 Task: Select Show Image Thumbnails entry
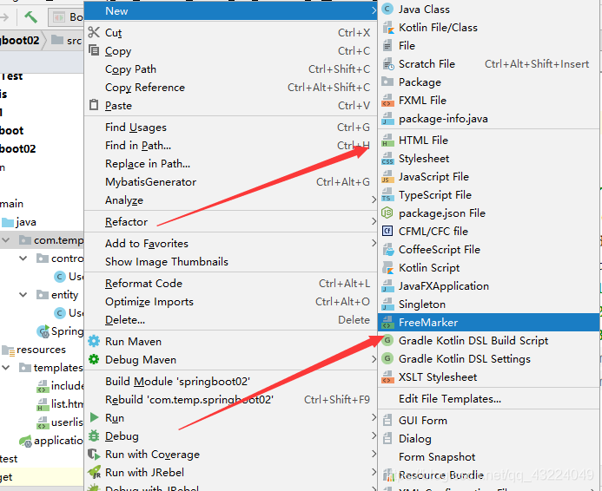[x=231, y=262]
